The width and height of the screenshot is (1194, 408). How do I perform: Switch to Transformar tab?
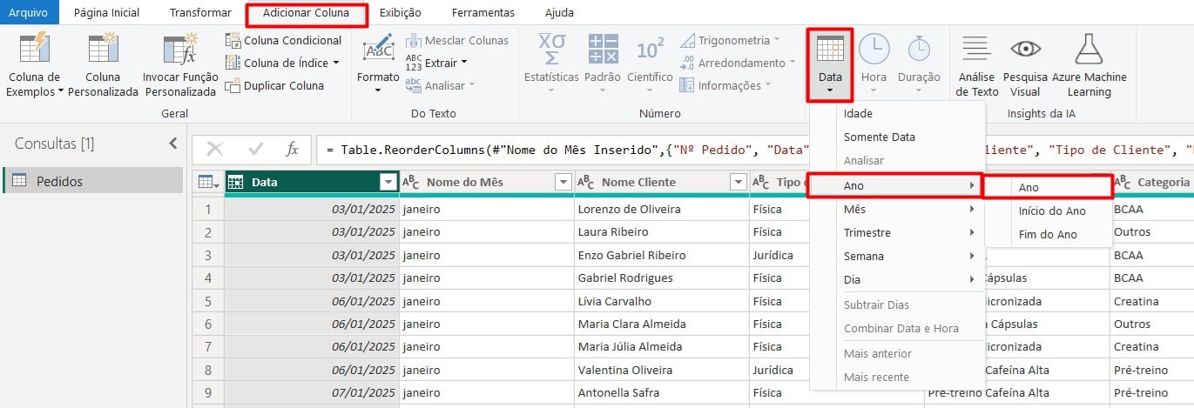[200, 13]
